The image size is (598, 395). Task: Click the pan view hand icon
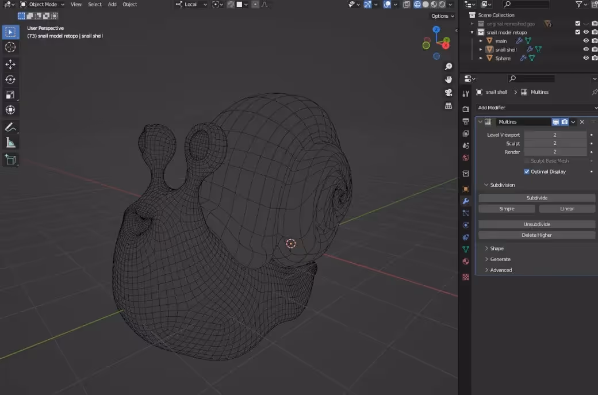point(448,79)
